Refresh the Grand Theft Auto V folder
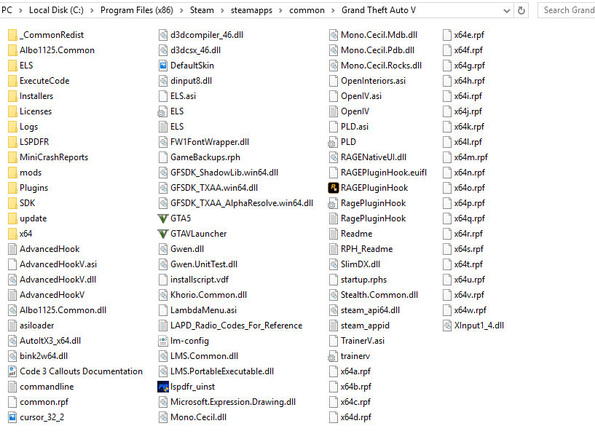 coord(521,11)
